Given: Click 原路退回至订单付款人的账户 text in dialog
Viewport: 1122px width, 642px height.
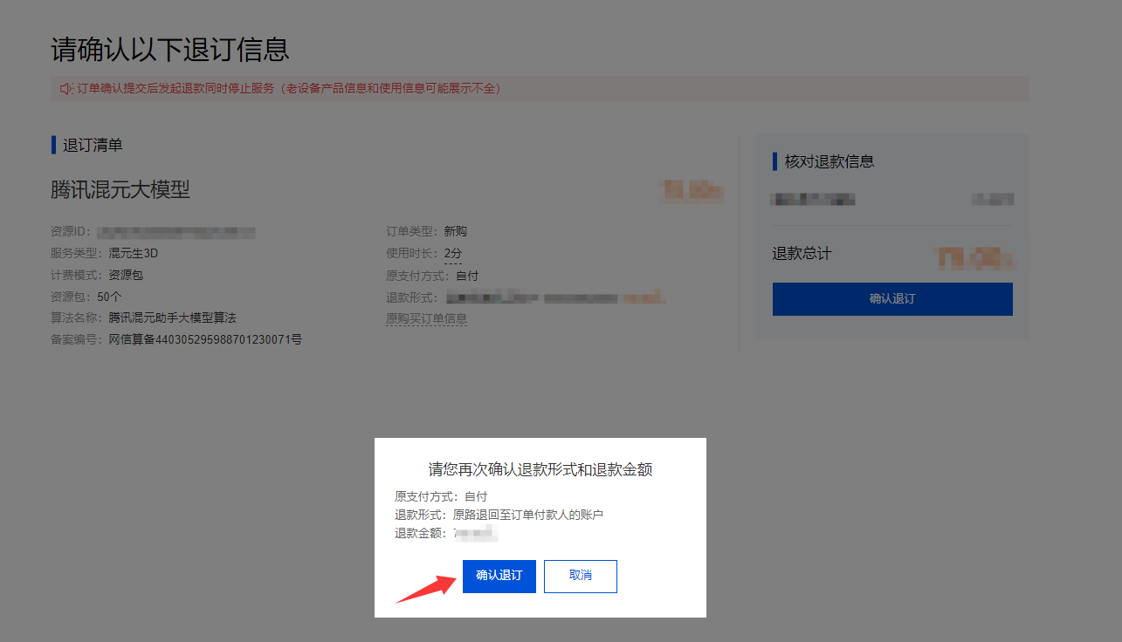Looking at the screenshot, I should coord(527,515).
